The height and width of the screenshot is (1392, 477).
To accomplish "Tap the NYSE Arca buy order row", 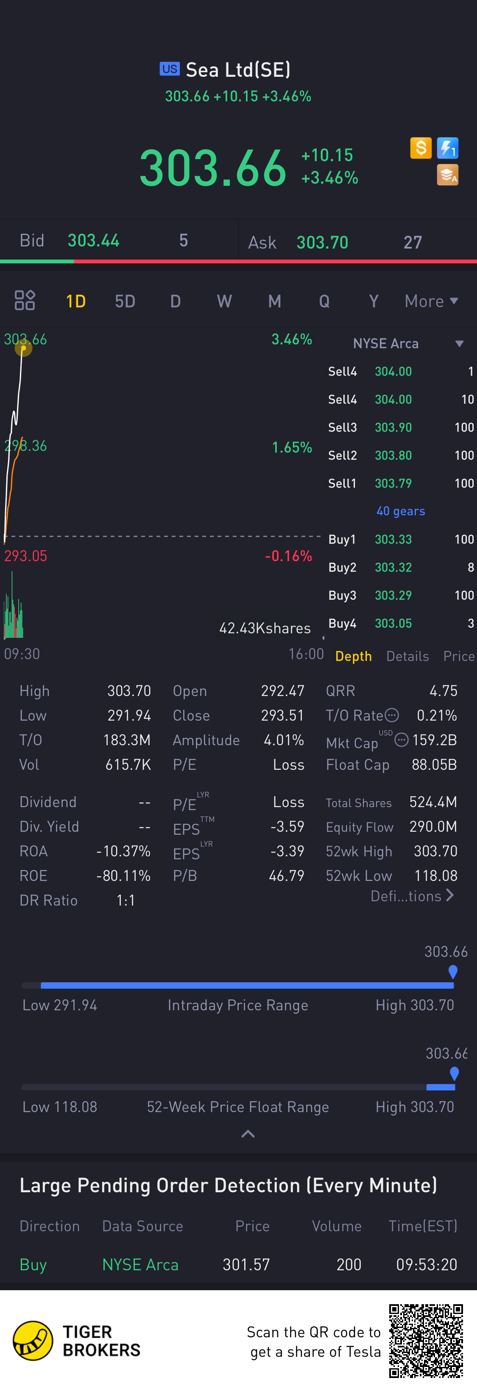I will [238, 1264].
